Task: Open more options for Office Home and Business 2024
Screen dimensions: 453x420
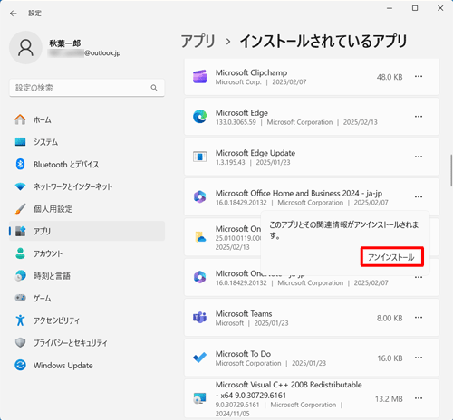Action: (419, 197)
